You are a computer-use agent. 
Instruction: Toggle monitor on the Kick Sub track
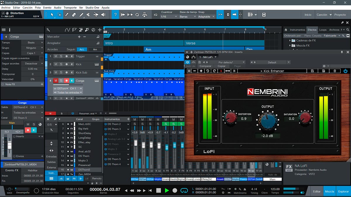coord(72,72)
